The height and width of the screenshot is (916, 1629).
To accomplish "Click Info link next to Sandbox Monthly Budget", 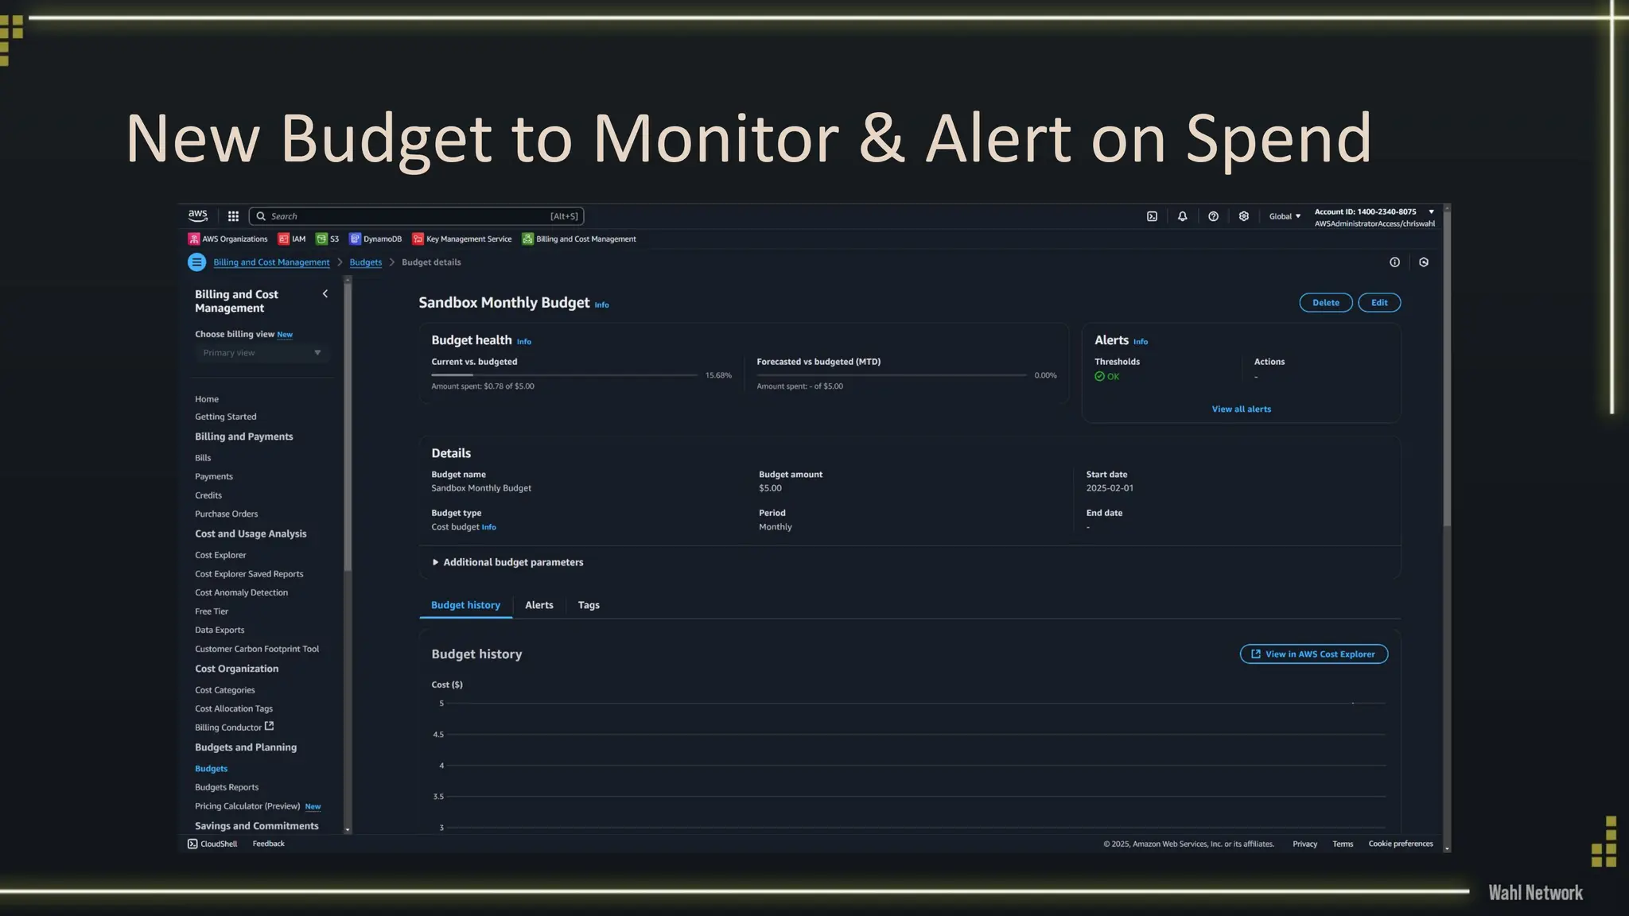I will pos(602,305).
